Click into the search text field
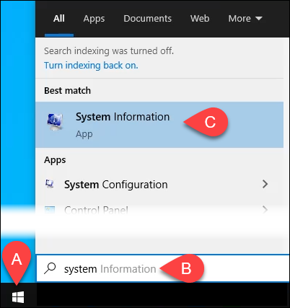 [x=163, y=268]
